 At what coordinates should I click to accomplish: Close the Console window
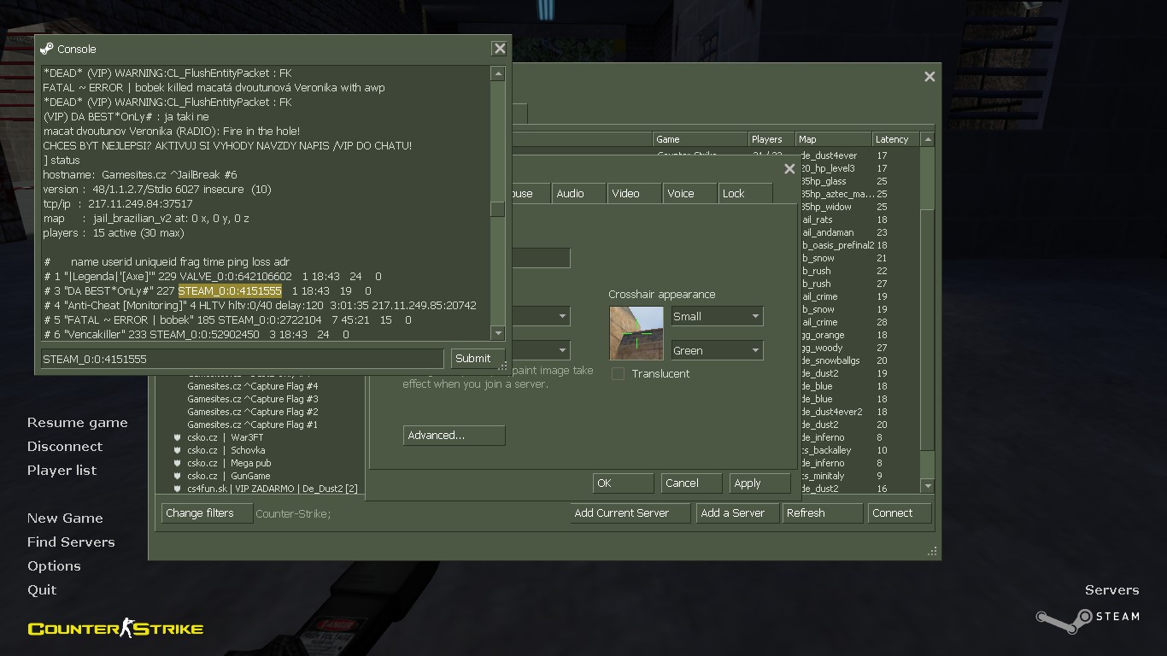tap(500, 49)
